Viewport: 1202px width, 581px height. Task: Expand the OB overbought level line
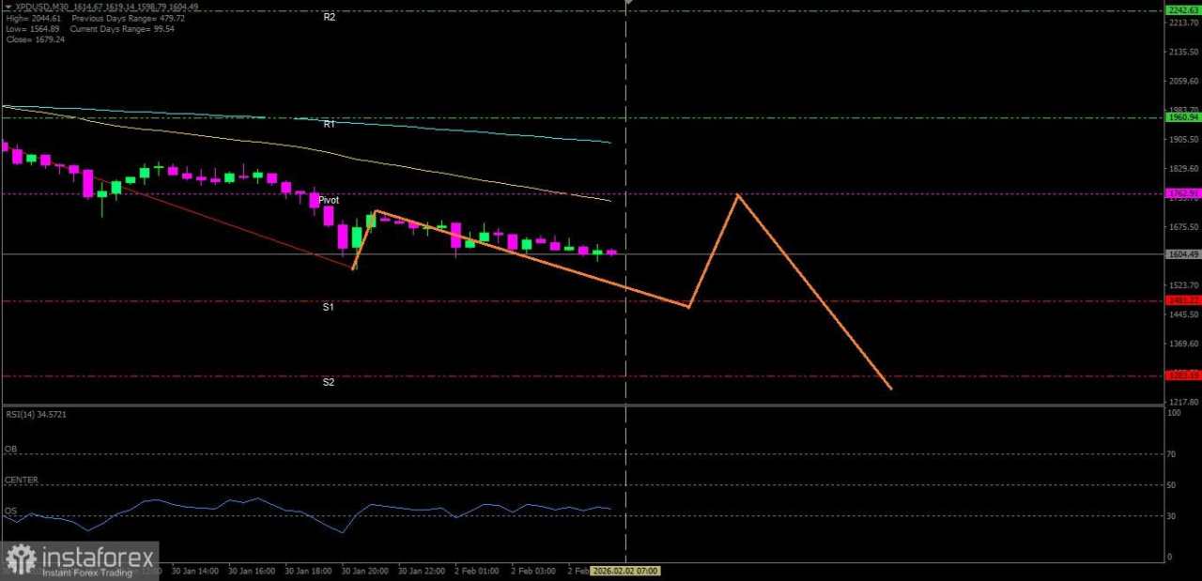pos(9,449)
